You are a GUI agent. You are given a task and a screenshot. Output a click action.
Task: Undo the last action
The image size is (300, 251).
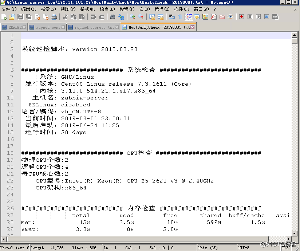pos(93,17)
